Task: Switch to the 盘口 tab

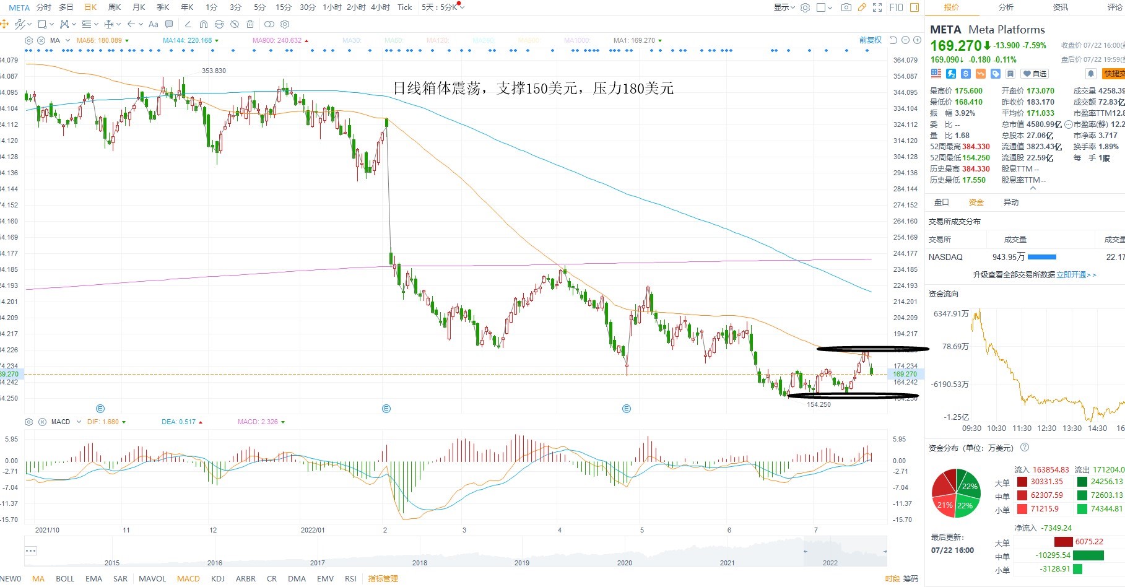Action: 941,202
